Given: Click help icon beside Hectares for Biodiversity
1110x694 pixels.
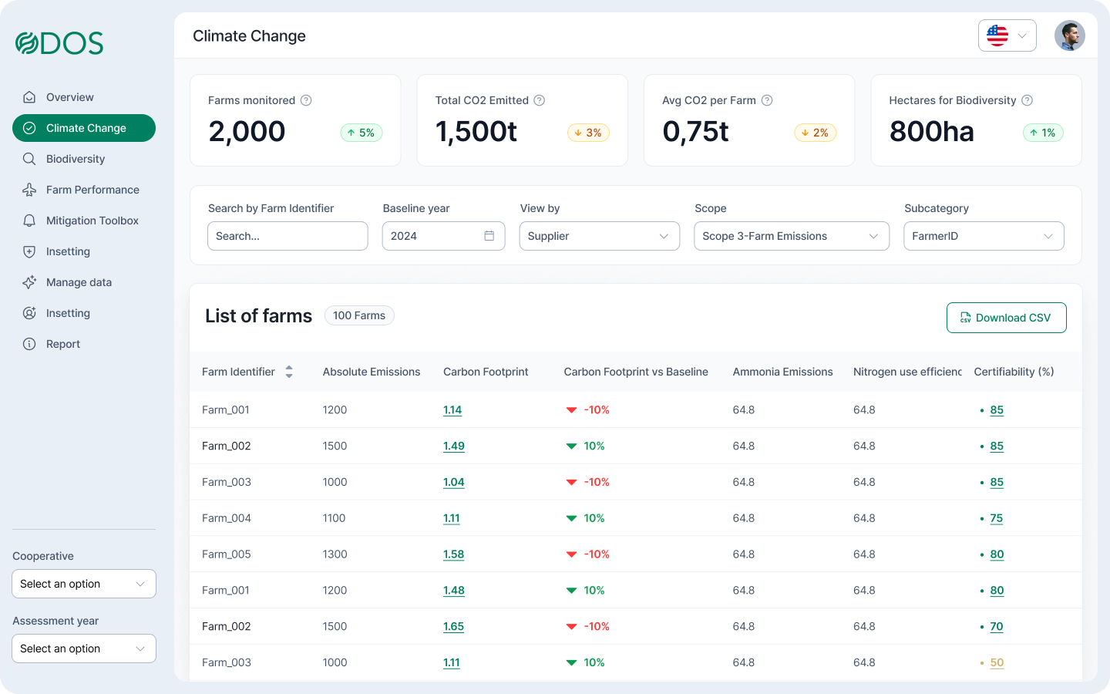Looking at the screenshot, I should [1028, 100].
